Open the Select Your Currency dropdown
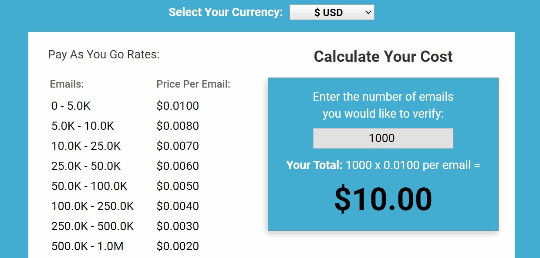Image resolution: width=540 pixels, height=258 pixels. click(331, 13)
